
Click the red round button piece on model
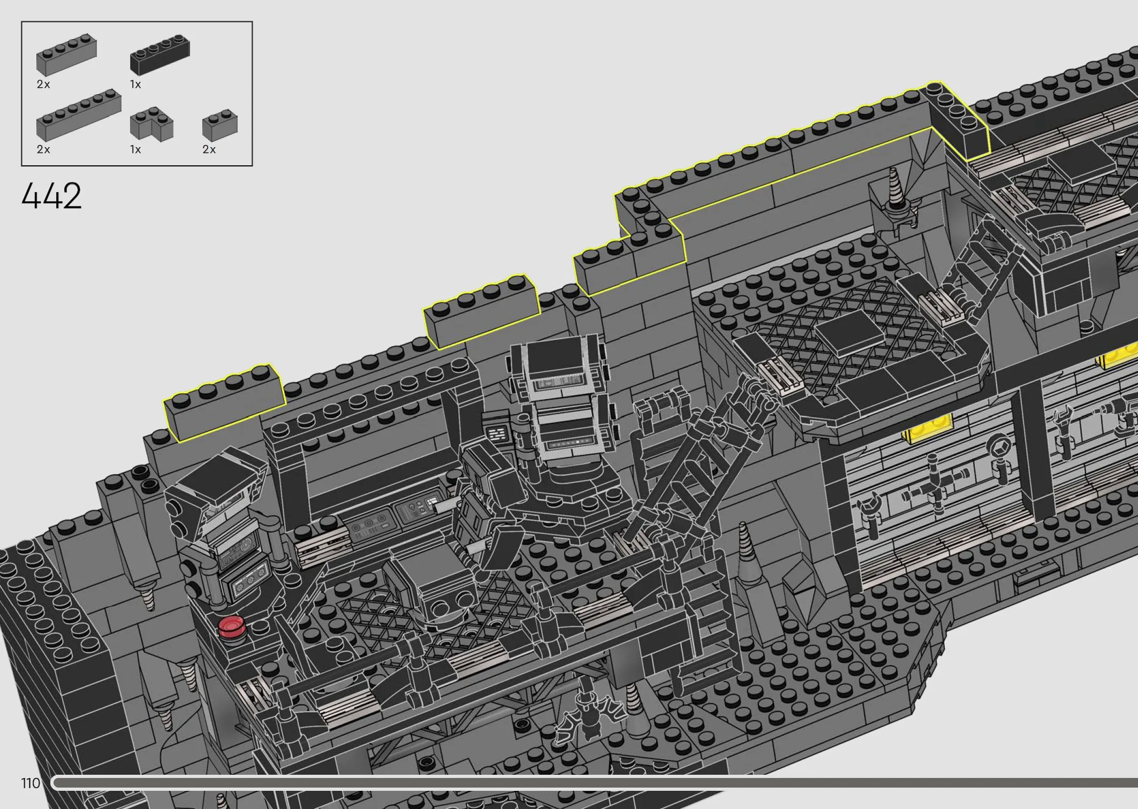pos(231,627)
